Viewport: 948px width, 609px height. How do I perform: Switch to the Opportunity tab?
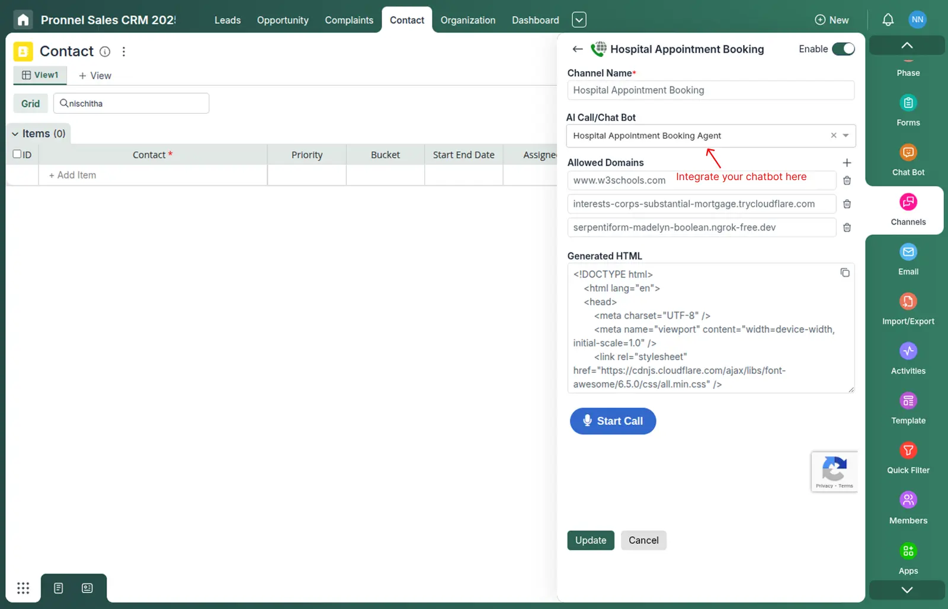283,20
